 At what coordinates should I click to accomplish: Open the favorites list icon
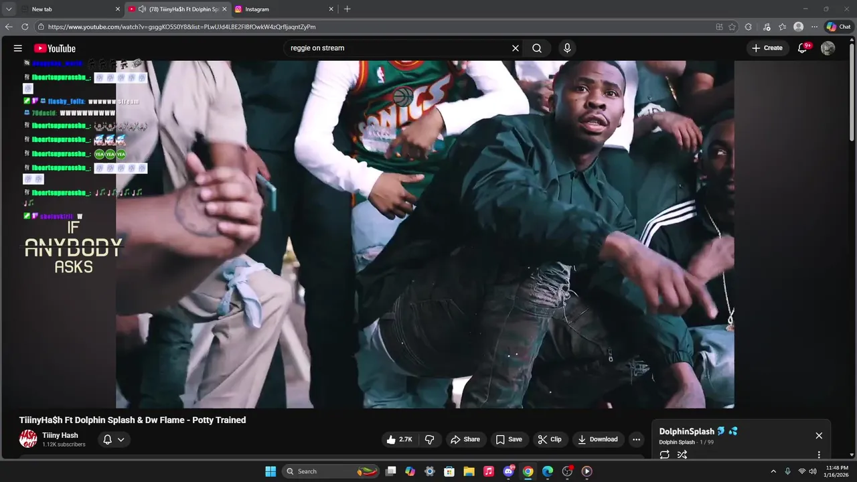point(782,27)
